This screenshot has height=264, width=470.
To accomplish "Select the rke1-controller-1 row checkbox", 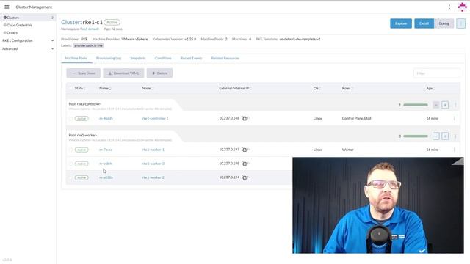I will (x=71, y=119).
